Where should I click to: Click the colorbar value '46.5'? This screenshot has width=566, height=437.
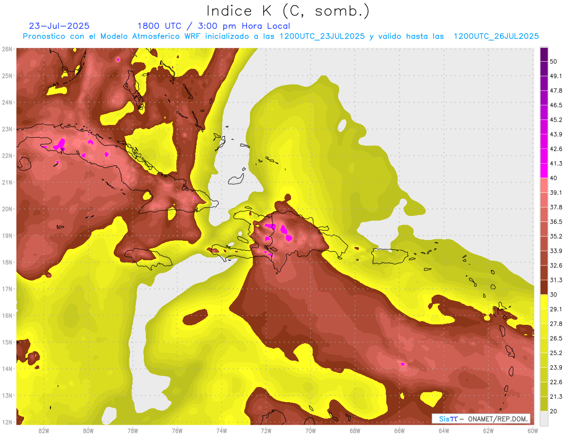tap(556, 105)
